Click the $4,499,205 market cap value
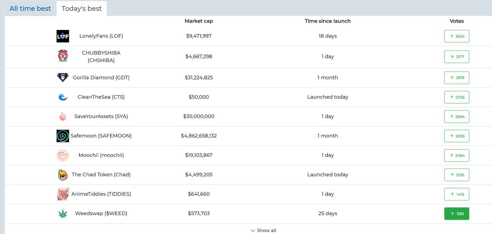Image resolution: width=492 pixels, height=234 pixels. pos(199,175)
